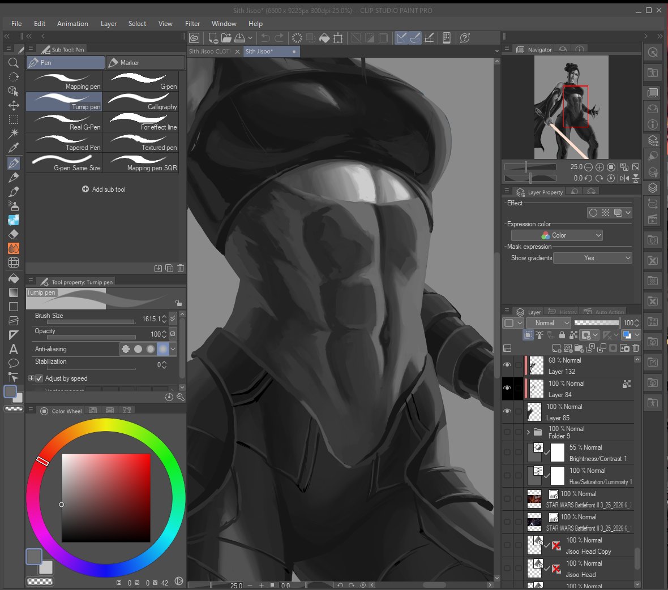
Task: Open the canvas tabs list dropdown arrow
Action: tap(496, 51)
